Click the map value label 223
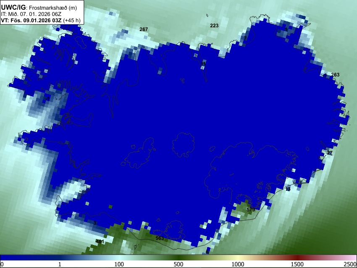 pos(214,26)
